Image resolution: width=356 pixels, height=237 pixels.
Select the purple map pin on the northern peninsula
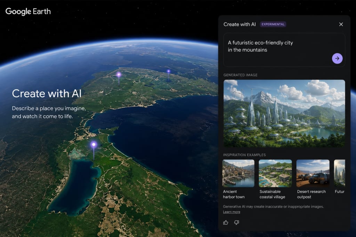point(119,75)
